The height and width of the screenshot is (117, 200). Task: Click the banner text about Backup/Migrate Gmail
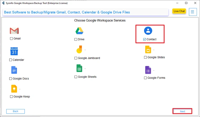click(x=67, y=12)
